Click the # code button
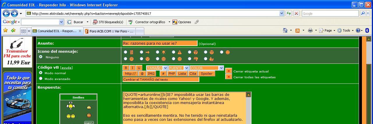The image size is (373, 124). [163, 74]
